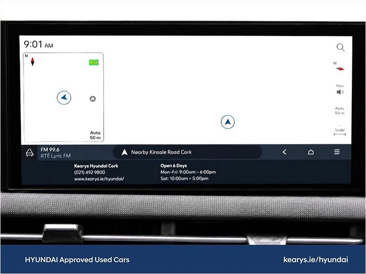Open the map search magnifier icon
The width and height of the screenshot is (366, 274).
340,47
